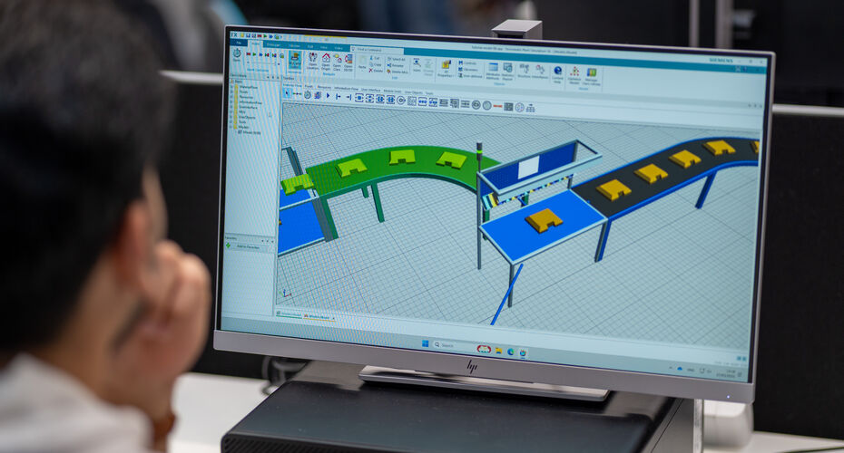This screenshot has height=453, width=844.
Task: Click User-defined in the Objects group
Action: [x=470, y=76]
